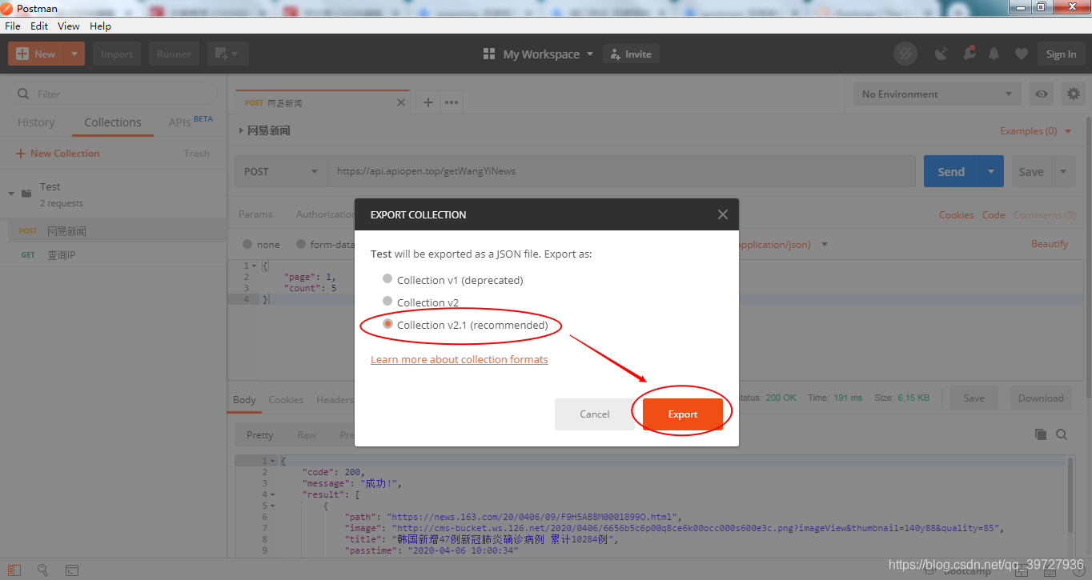Screen dimensions: 1092x580
Task: Choose the none body type radio
Action: 247,244
